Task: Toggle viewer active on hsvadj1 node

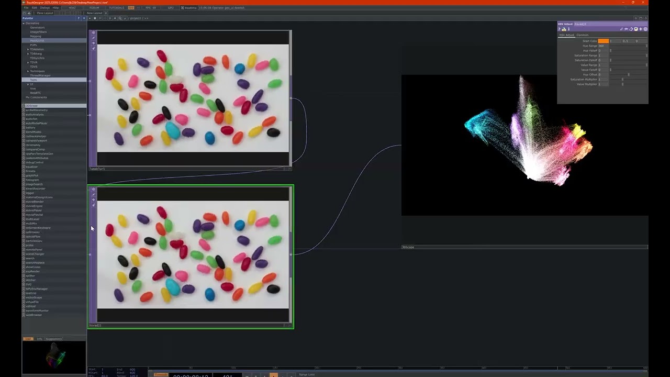Action: (x=94, y=189)
